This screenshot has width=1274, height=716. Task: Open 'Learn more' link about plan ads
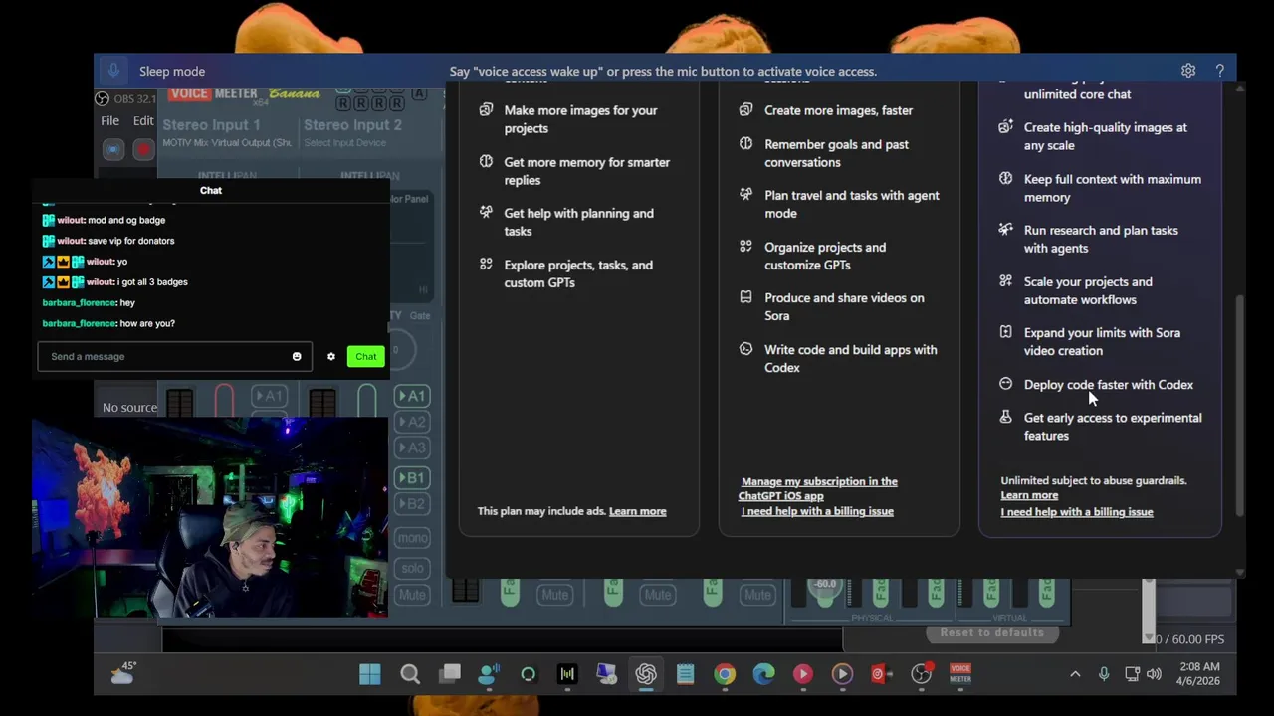(x=638, y=511)
